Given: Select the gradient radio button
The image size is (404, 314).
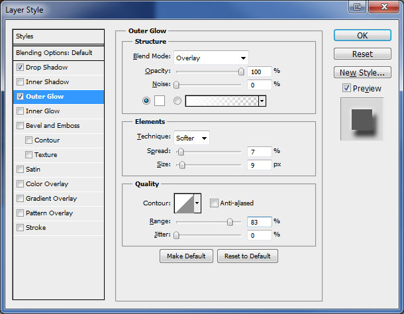Looking at the screenshot, I should [x=177, y=101].
